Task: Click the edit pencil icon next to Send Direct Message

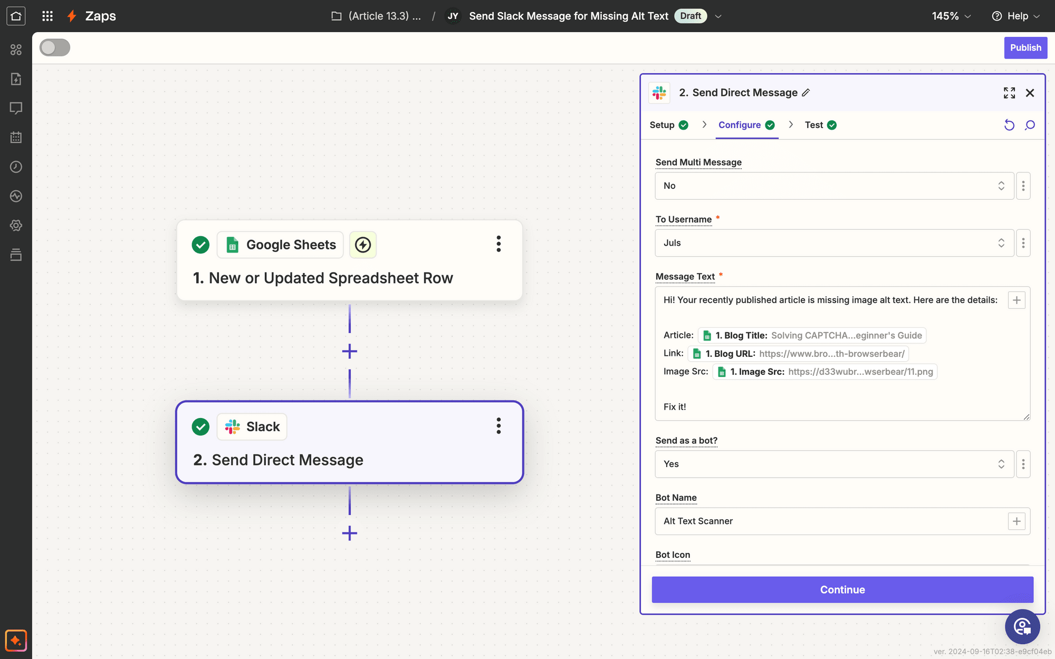Action: (x=807, y=93)
